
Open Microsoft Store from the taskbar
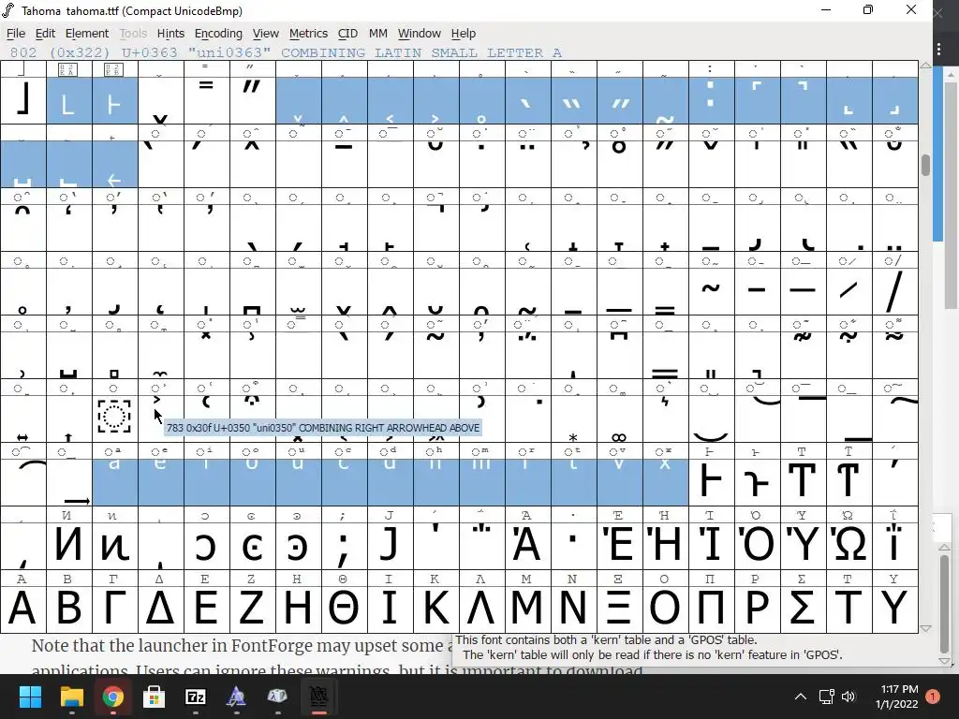pos(155,697)
